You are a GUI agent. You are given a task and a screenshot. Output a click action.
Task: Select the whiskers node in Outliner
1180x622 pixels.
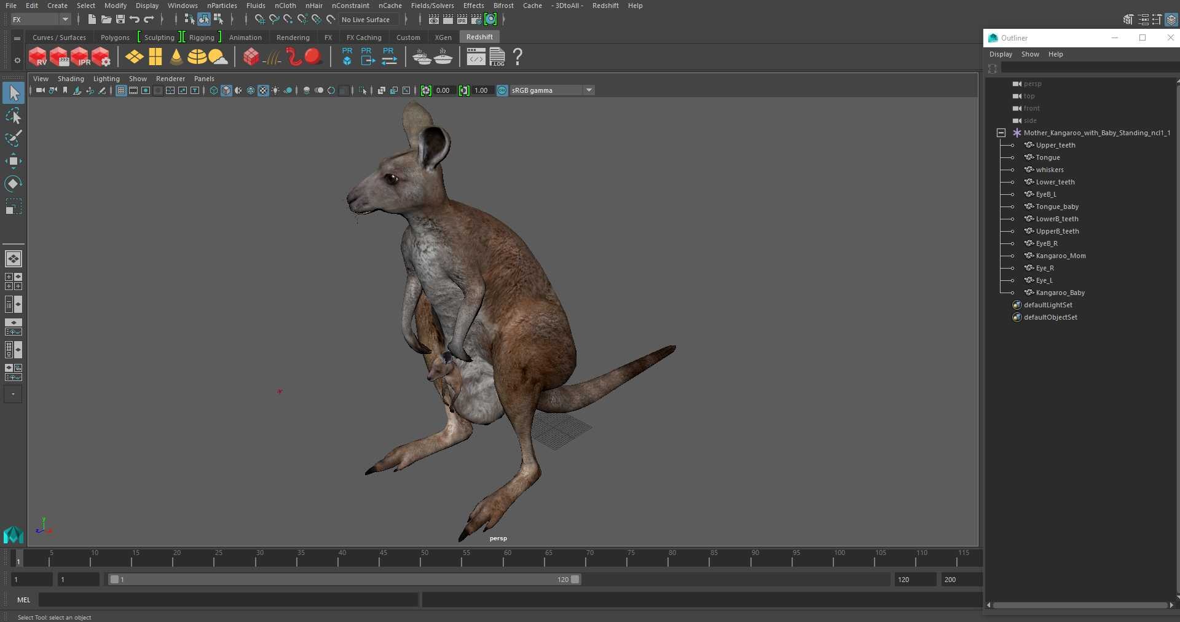pos(1049,170)
